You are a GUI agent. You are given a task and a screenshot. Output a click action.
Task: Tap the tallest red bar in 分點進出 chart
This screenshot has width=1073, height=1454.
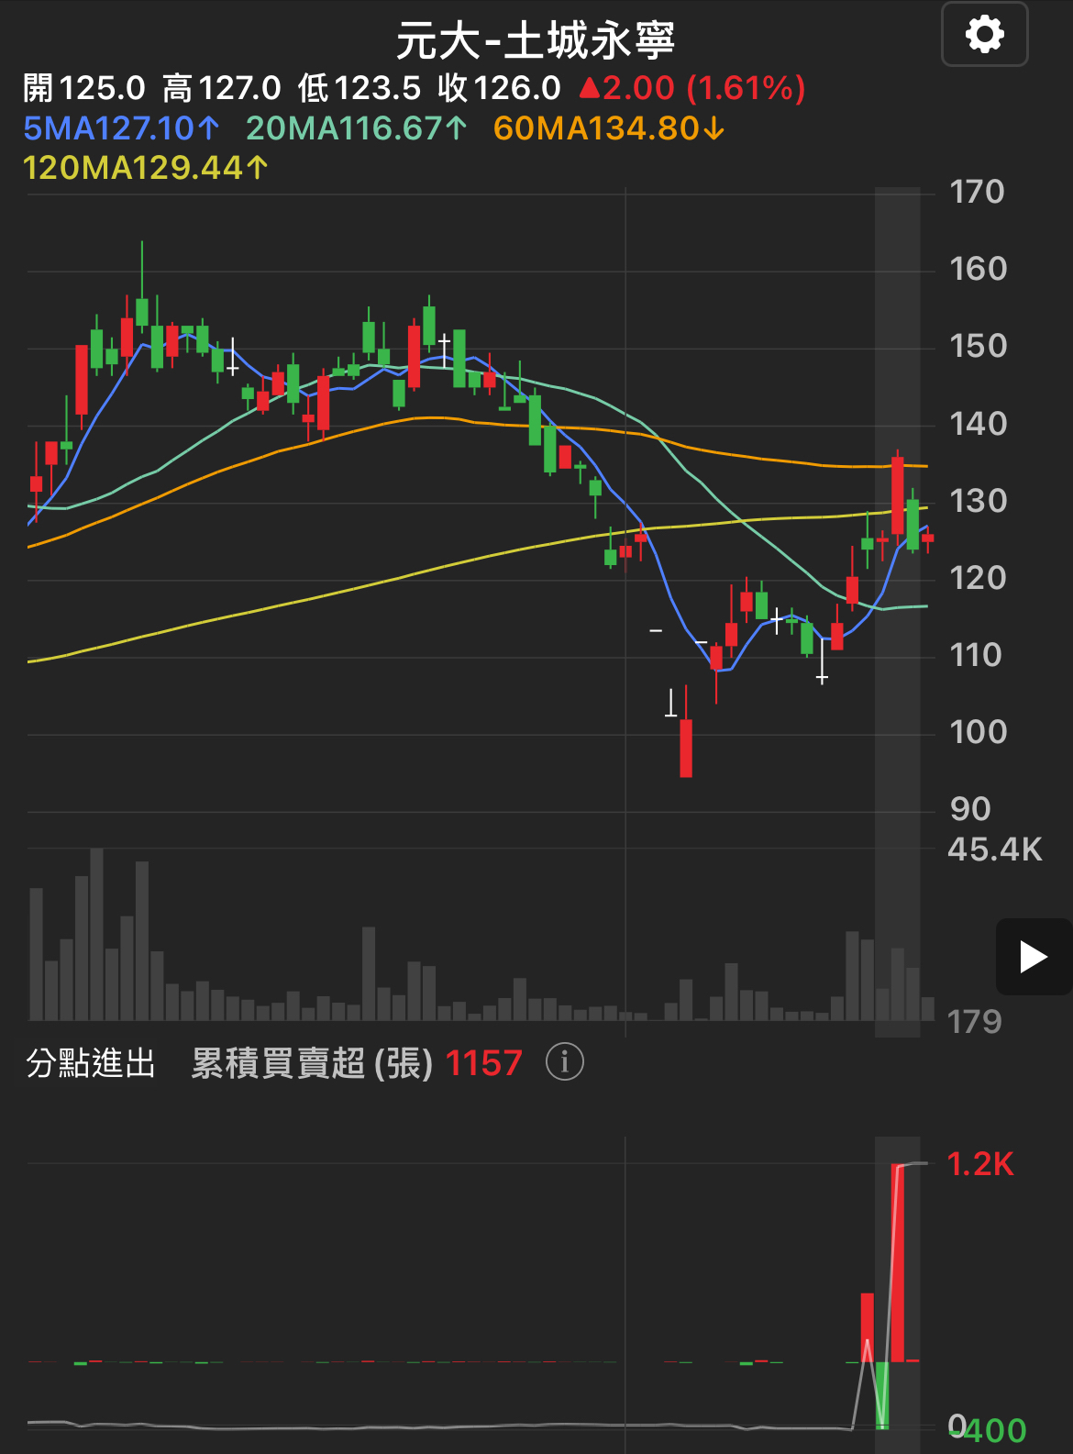point(898,1262)
